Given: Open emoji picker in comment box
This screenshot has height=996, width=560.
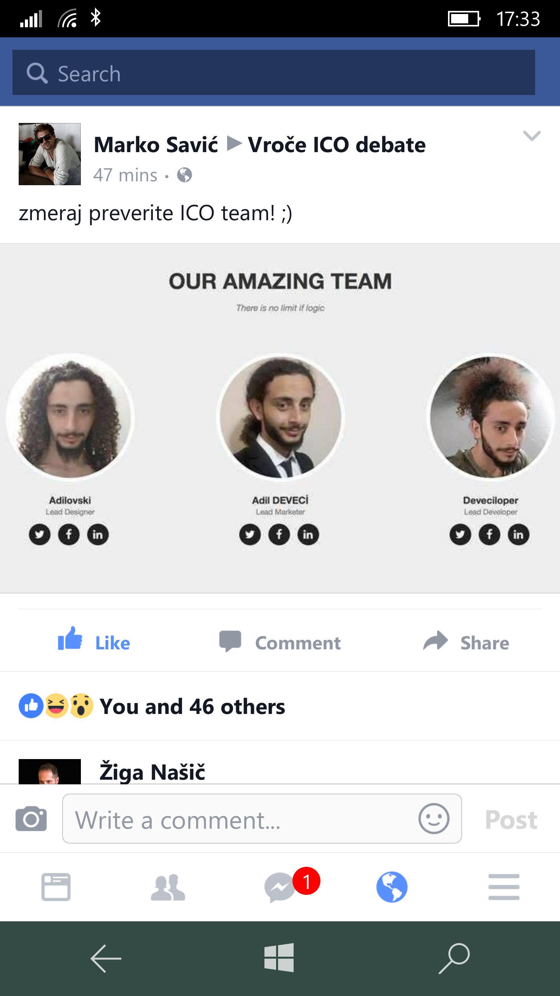Looking at the screenshot, I should (x=434, y=819).
